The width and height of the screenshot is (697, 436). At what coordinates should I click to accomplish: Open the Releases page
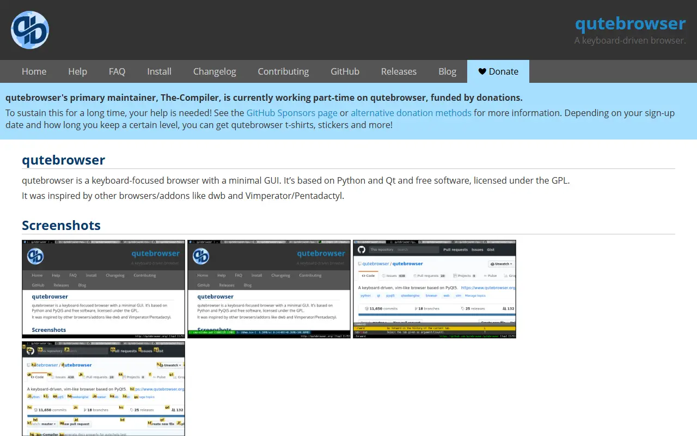coord(399,71)
